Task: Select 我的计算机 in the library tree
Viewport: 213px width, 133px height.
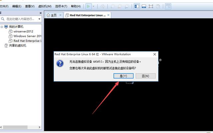Action: click(x=16, y=27)
